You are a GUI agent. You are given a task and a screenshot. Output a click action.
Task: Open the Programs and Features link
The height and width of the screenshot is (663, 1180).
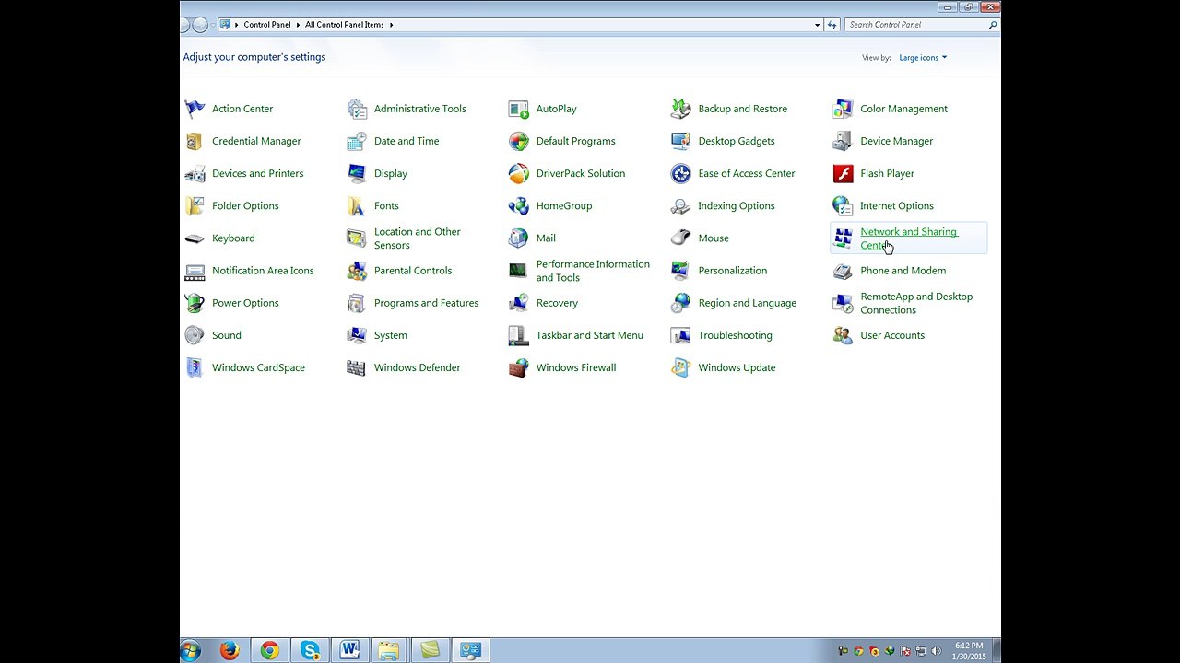point(426,303)
